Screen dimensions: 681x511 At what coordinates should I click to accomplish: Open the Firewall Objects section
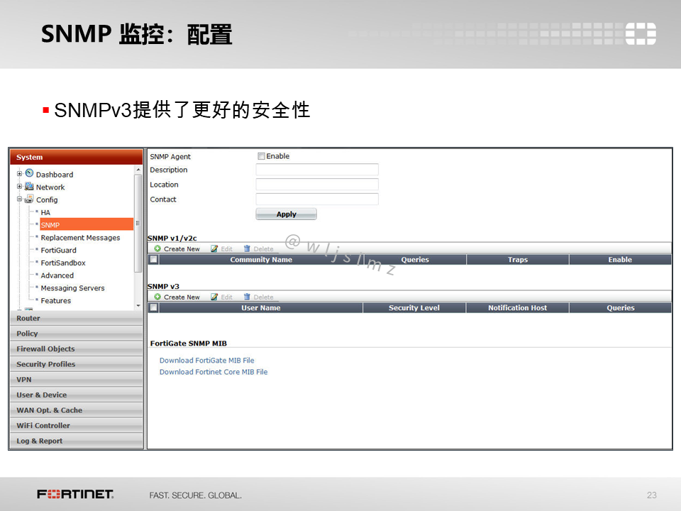click(x=77, y=349)
